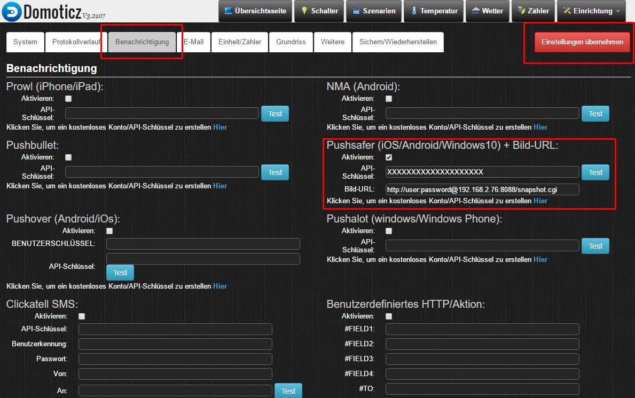The width and height of the screenshot is (635, 398).
Task: Open the Weitere tab
Action: click(x=333, y=42)
